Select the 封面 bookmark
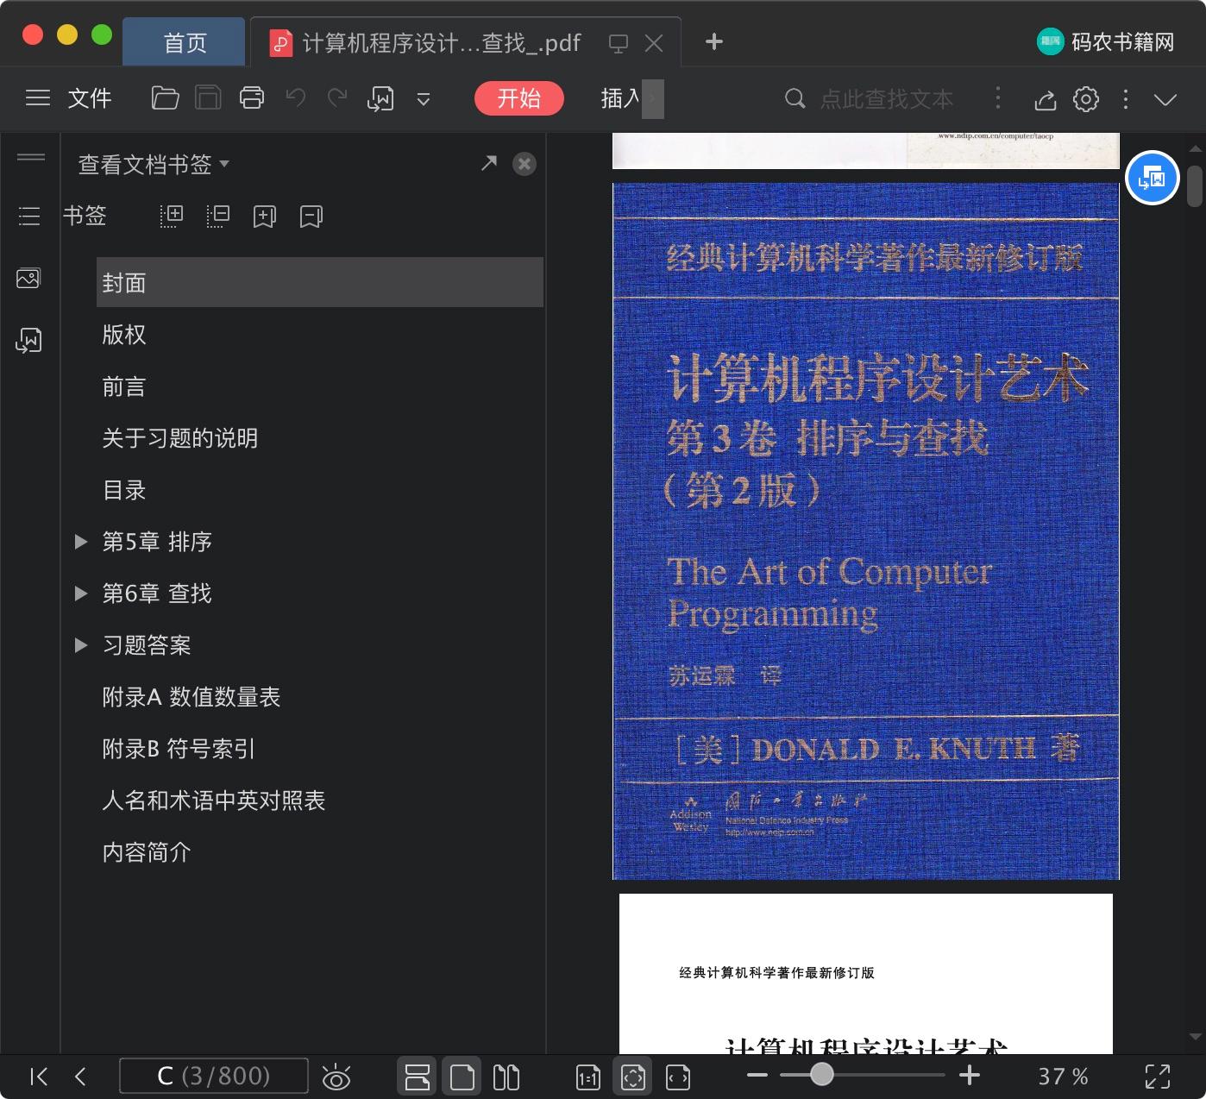Screen dimensions: 1206x1099 pyautogui.click(x=320, y=282)
